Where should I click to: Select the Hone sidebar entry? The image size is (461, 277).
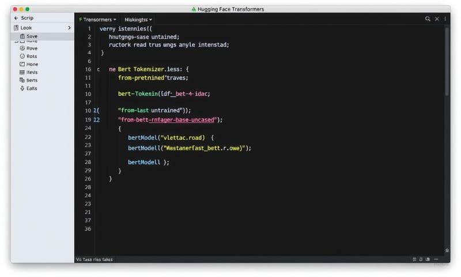pos(31,65)
